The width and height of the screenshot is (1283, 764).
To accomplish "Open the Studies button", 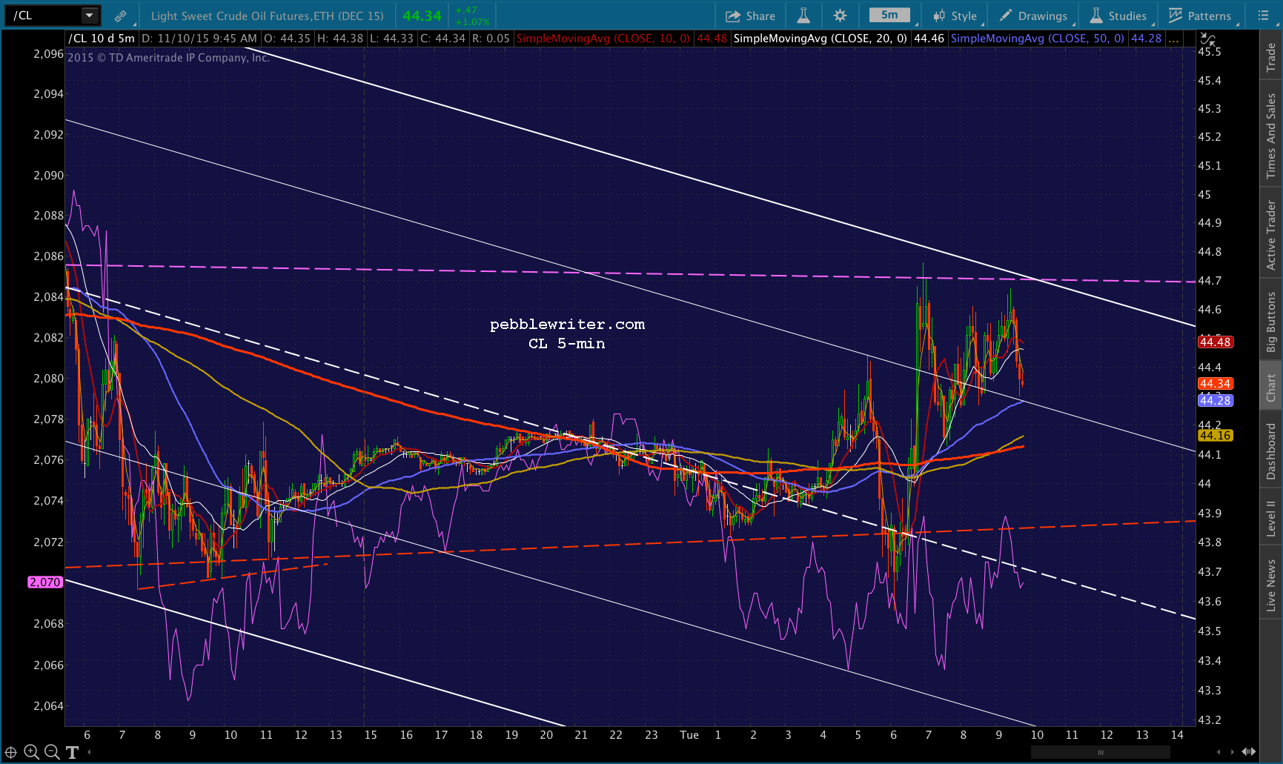I will tap(1118, 16).
